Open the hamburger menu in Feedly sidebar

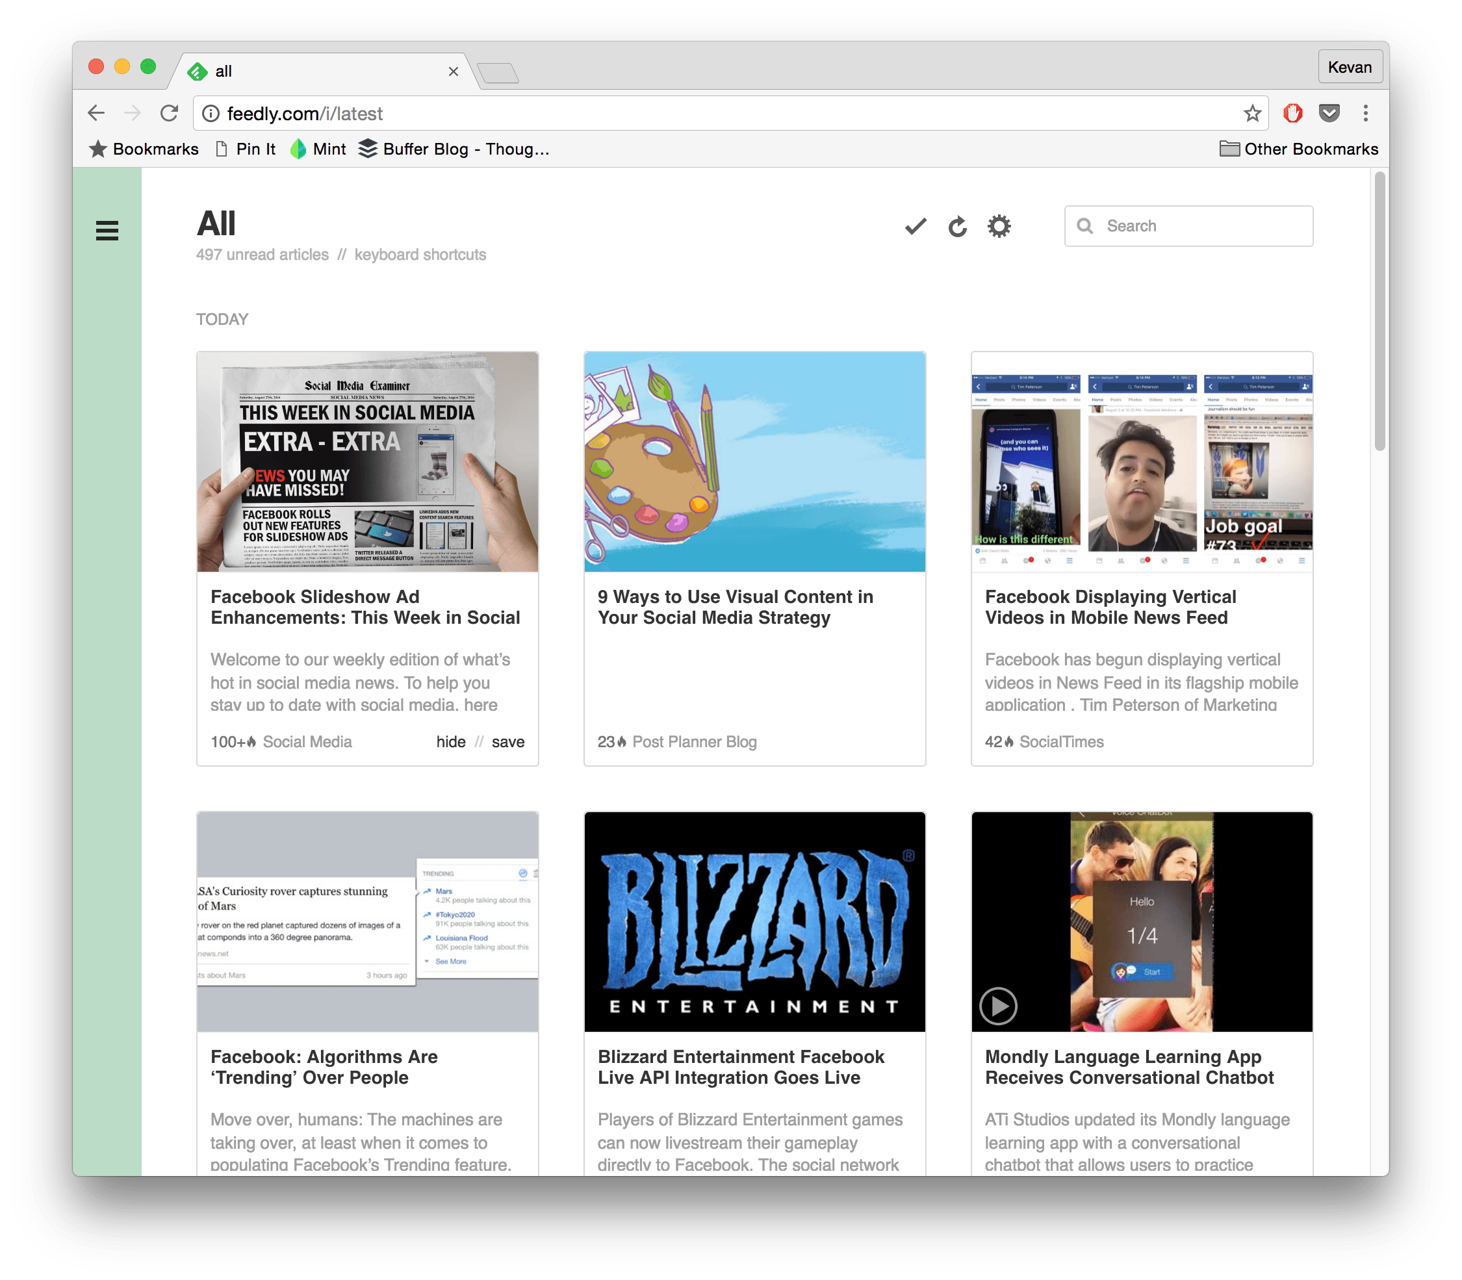[107, 230]
